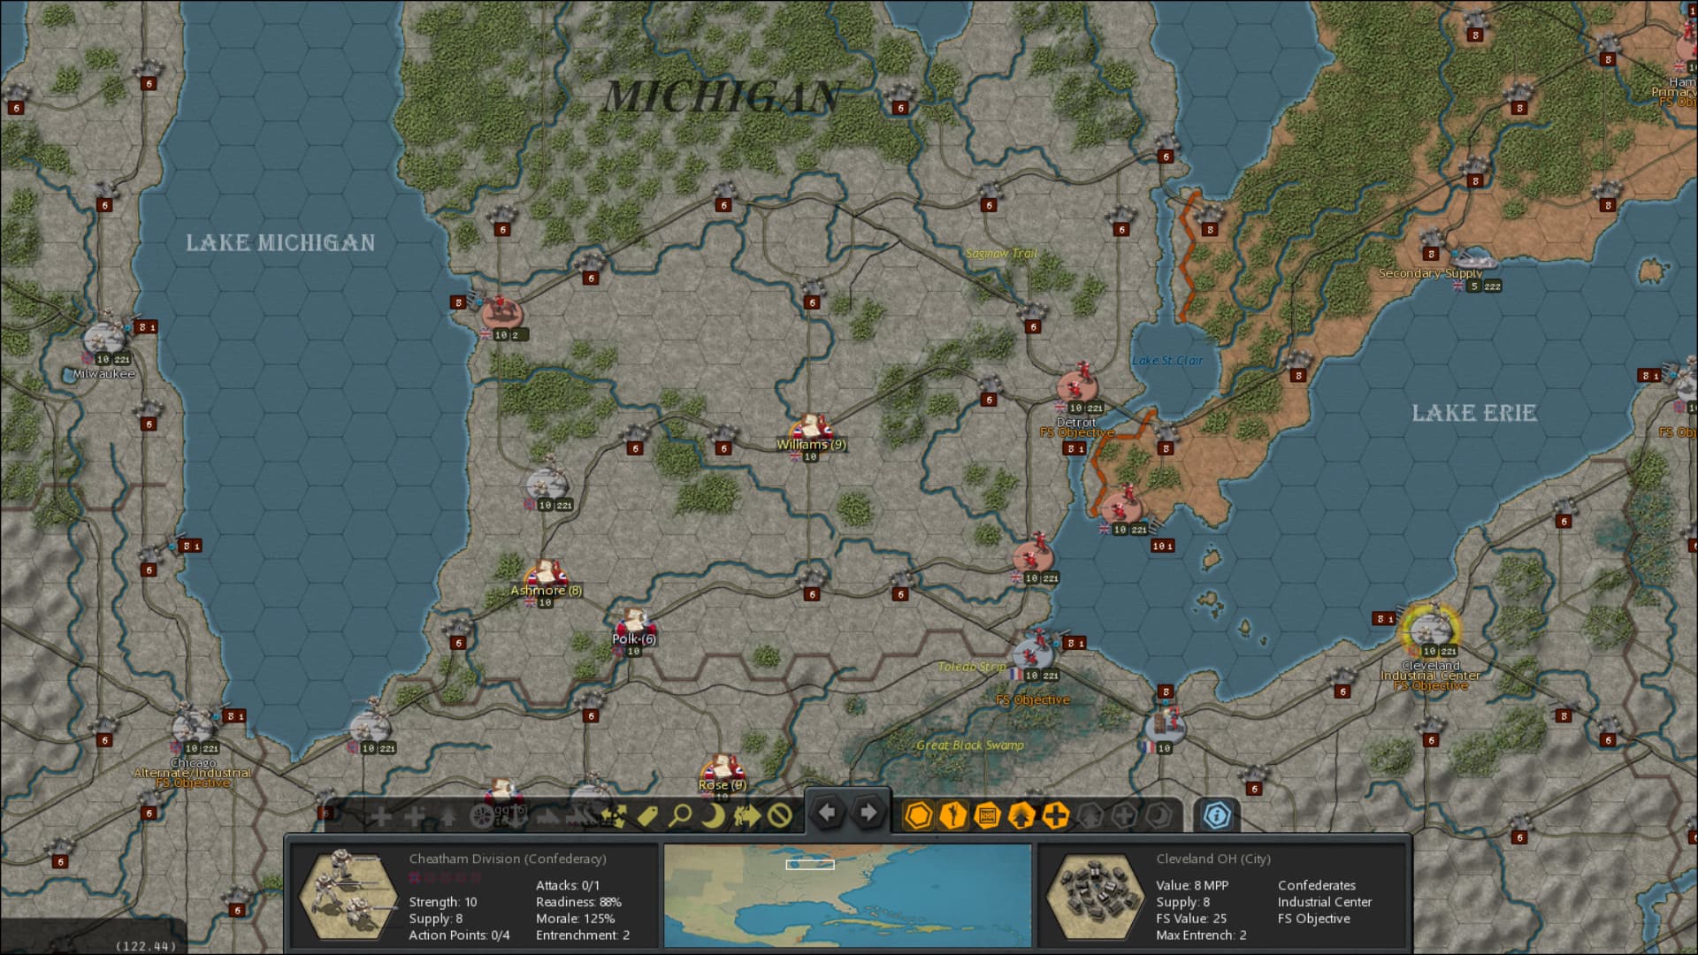Image resolution: width=1698 pixels, height=955 pixels.
Task: Select the highlighted unit at Cleveland
Action: (x=1429, y=629)
